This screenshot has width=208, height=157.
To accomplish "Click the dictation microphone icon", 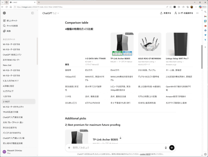I will (166, 148).
